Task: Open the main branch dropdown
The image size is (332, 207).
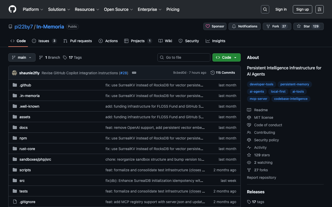Action: 22,57
